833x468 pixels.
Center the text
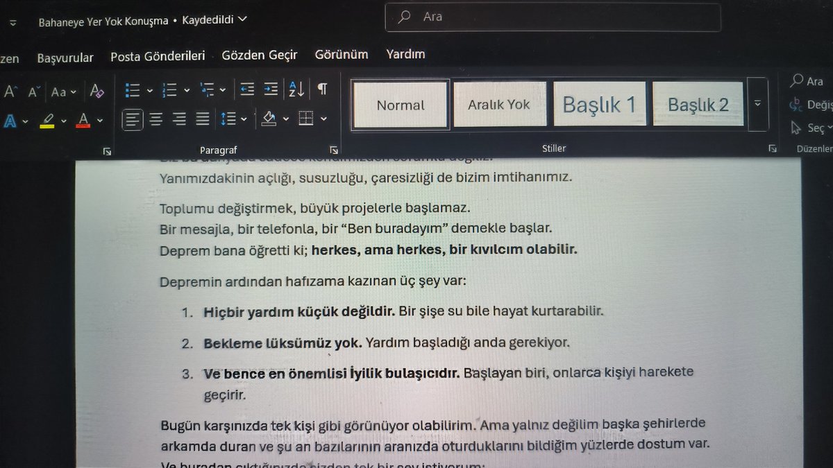point(156,120)
